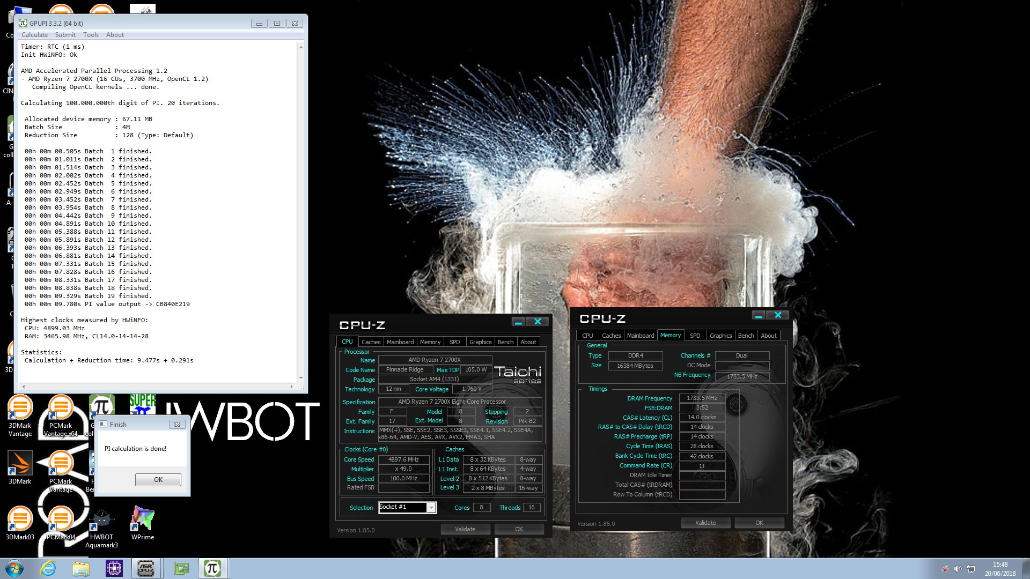
Task: Click OK in the Finish dialog
Action: click(x=158, y=480)
